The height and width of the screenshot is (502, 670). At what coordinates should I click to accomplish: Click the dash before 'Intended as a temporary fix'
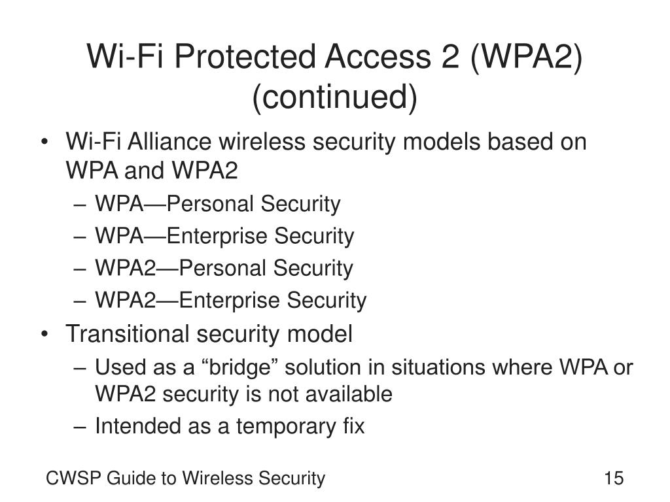(x=80, y=427)
